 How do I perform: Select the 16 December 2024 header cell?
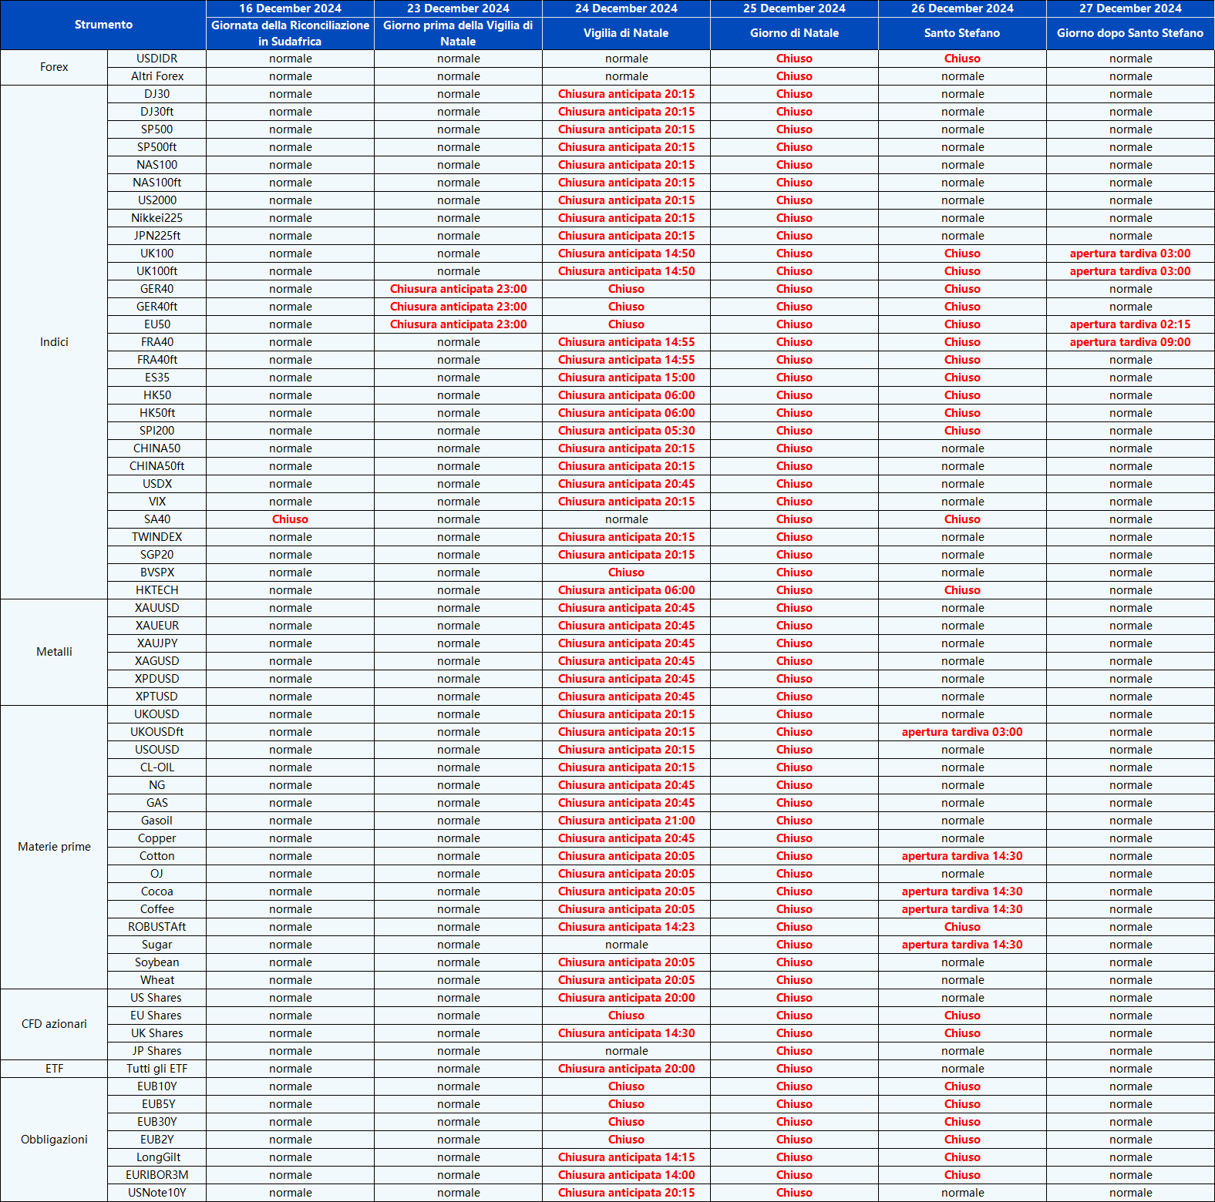pos(290,8)
